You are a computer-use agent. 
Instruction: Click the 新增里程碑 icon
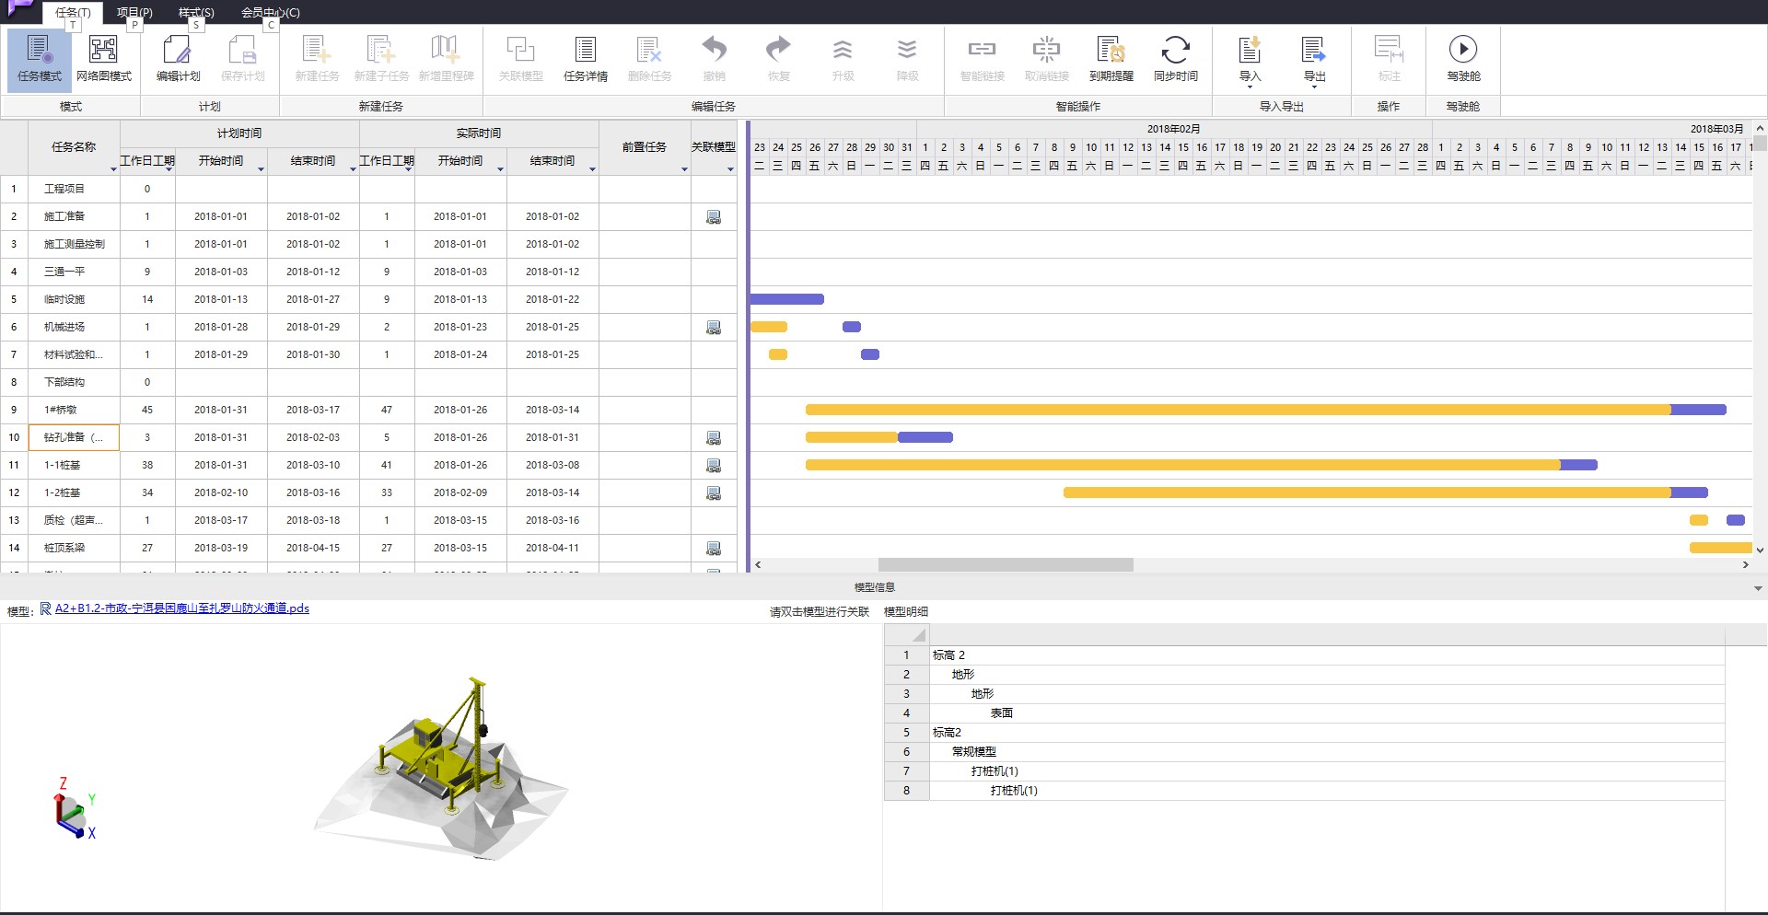pyautogui.click(x=446, y=59)
